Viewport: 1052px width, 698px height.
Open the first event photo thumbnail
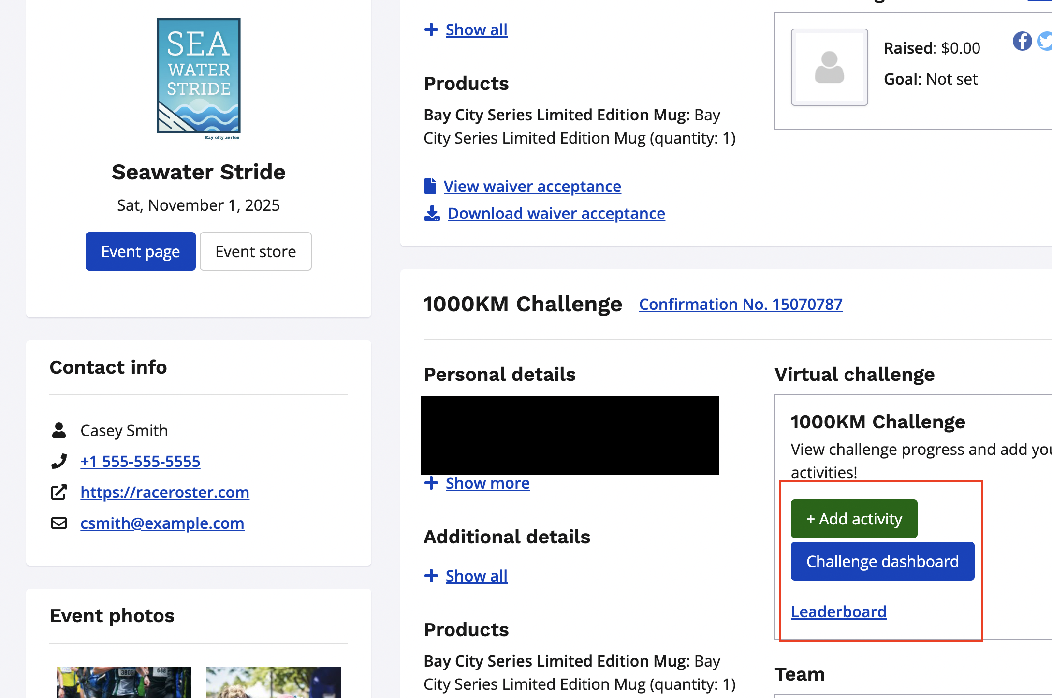click(x=124, y=682)
